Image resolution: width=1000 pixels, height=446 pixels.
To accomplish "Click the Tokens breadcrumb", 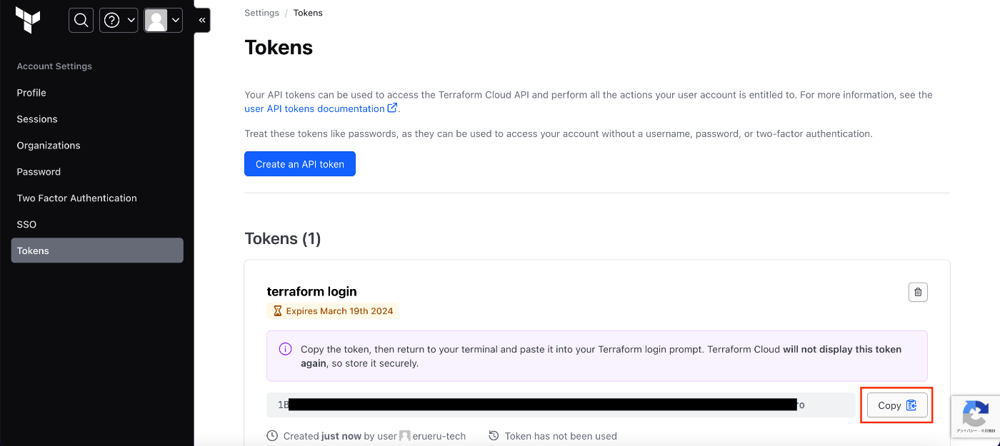I will pos(308,13).
